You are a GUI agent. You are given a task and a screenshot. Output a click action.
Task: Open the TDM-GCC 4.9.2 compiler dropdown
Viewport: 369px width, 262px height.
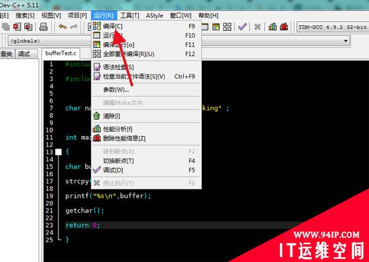pos(333,27)
